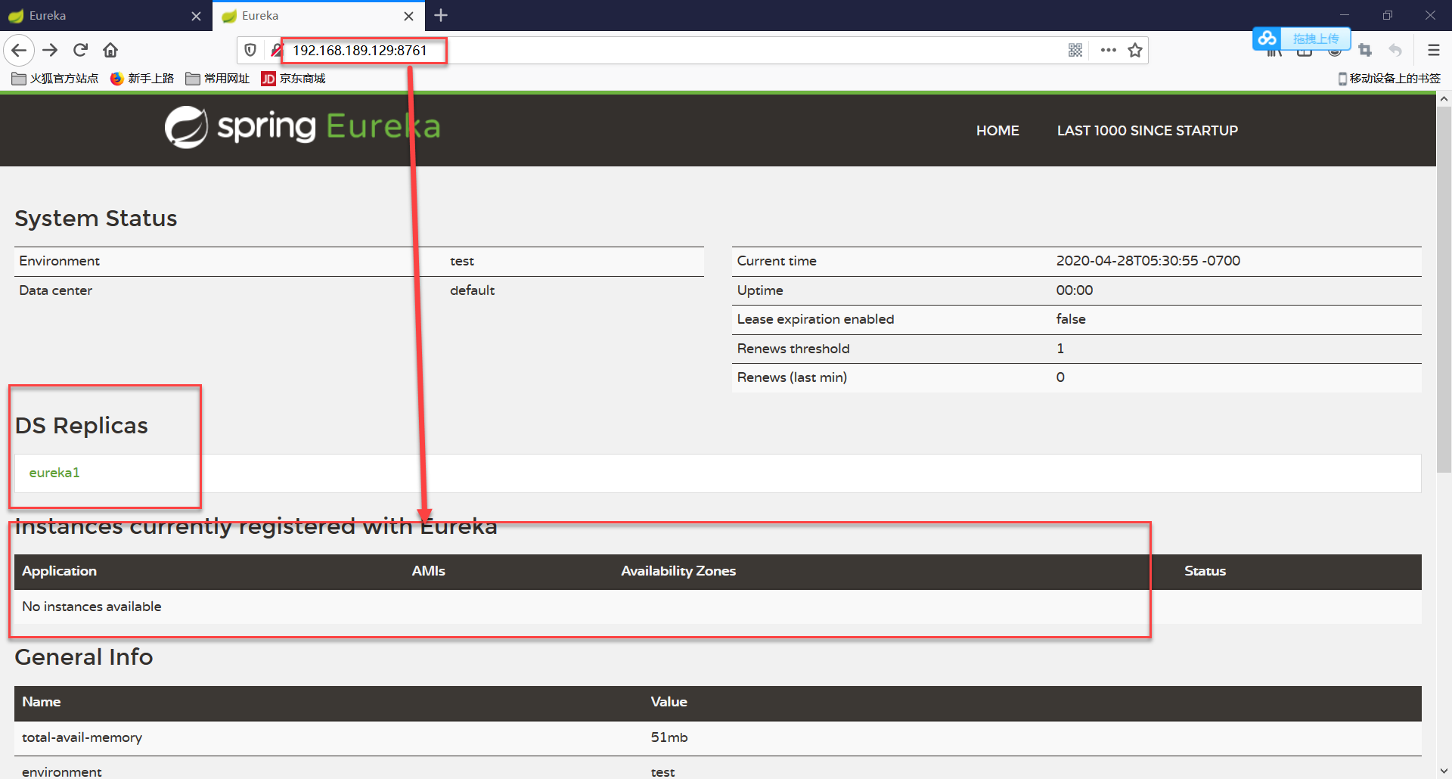Close the active Eureka tab

[408, 16]
